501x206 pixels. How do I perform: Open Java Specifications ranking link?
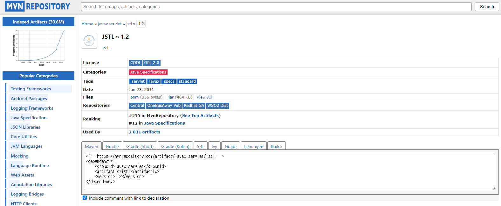tap(164, 123)
